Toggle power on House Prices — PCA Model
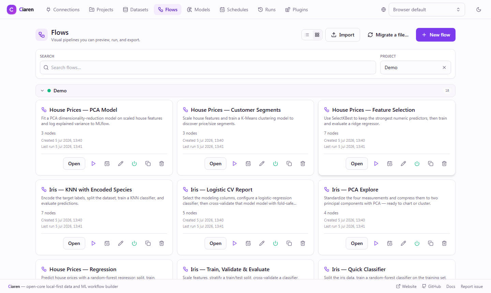Viewport: 491px width, 293px height. point(134,164)
